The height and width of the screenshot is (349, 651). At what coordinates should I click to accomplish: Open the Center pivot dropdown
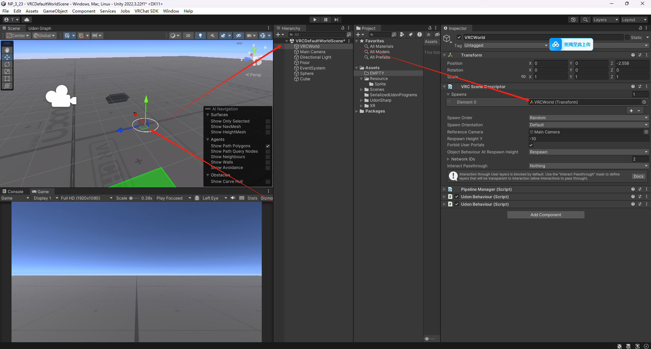[18, 36]
